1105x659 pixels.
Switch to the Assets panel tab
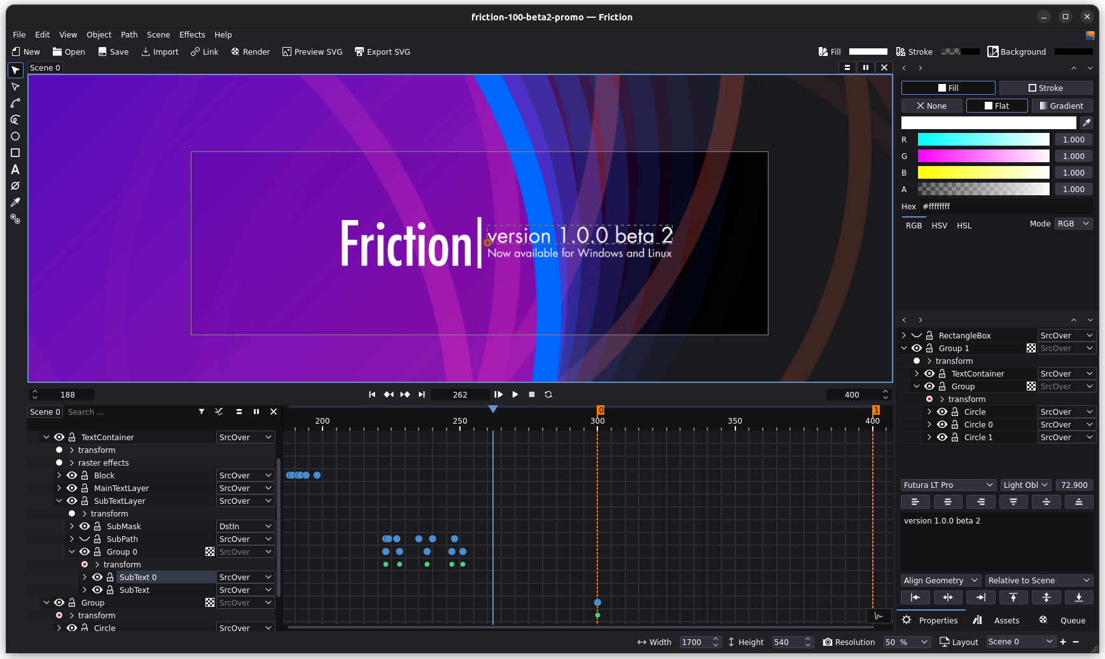pos(1006,620)
